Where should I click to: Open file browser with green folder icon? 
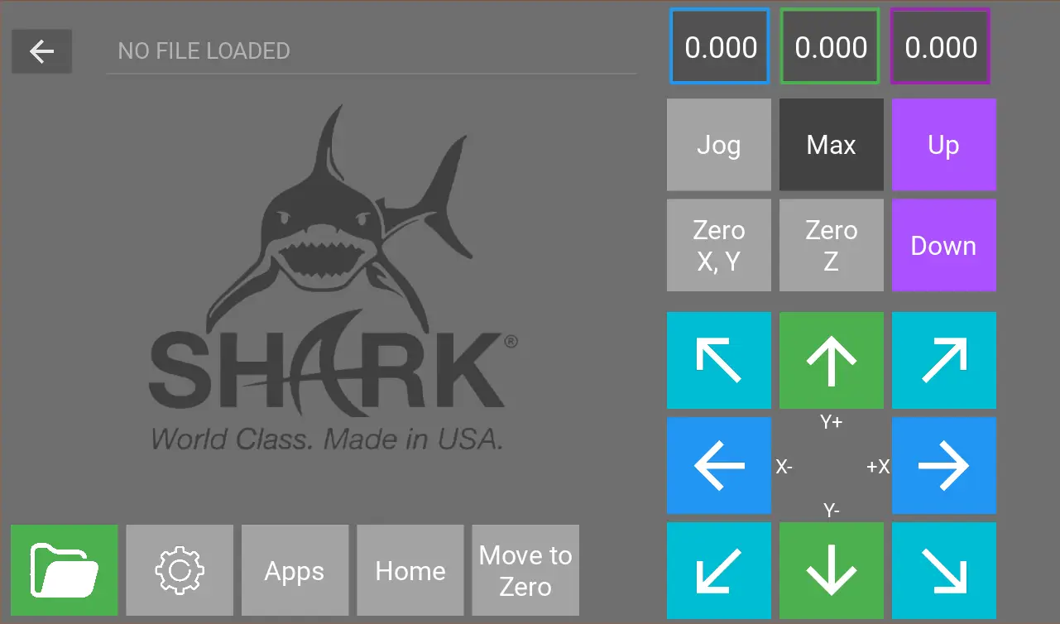pyautogui.click(x=65, y=570)
